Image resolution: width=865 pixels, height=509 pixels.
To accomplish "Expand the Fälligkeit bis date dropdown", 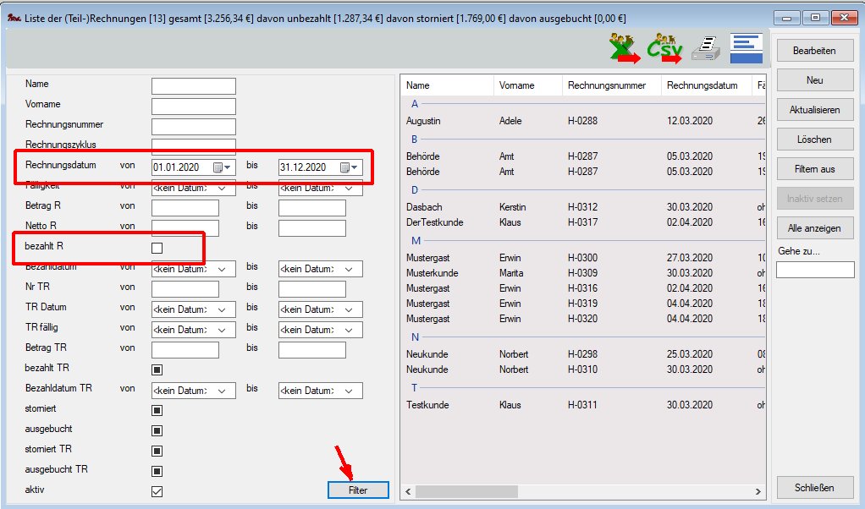I will (x=349, y=189).
